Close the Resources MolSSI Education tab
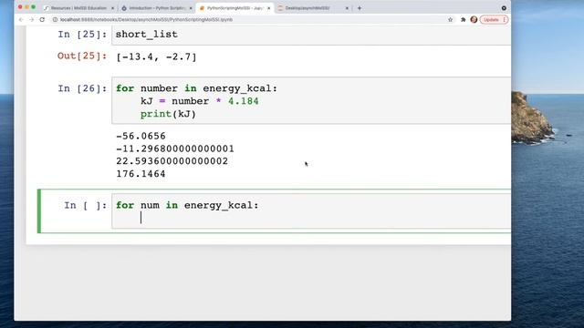 point(112,8)
